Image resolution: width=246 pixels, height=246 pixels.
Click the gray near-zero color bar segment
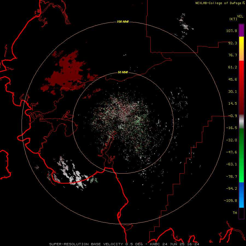(x=241, y=122)
